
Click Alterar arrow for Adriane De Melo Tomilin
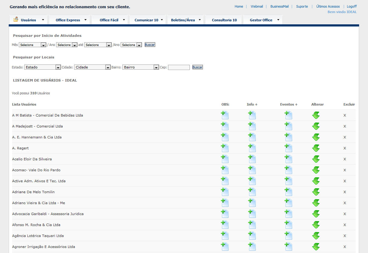click(x=316, y=192)
